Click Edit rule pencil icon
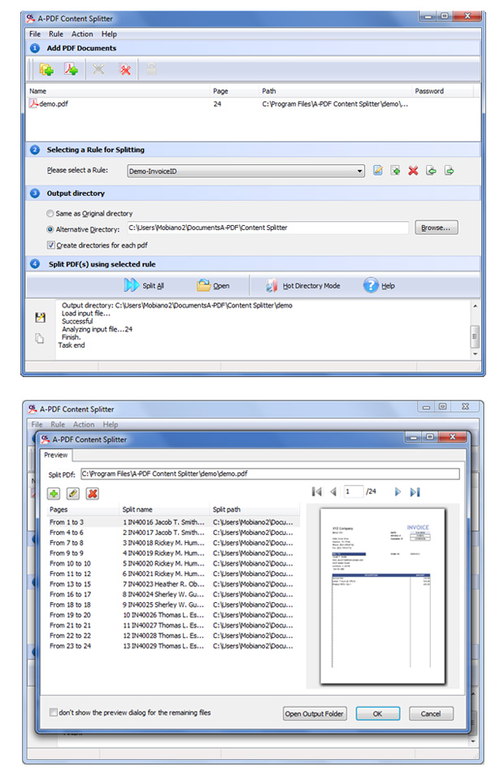Viewport: 504px width, 772px height. click(378, 171)
